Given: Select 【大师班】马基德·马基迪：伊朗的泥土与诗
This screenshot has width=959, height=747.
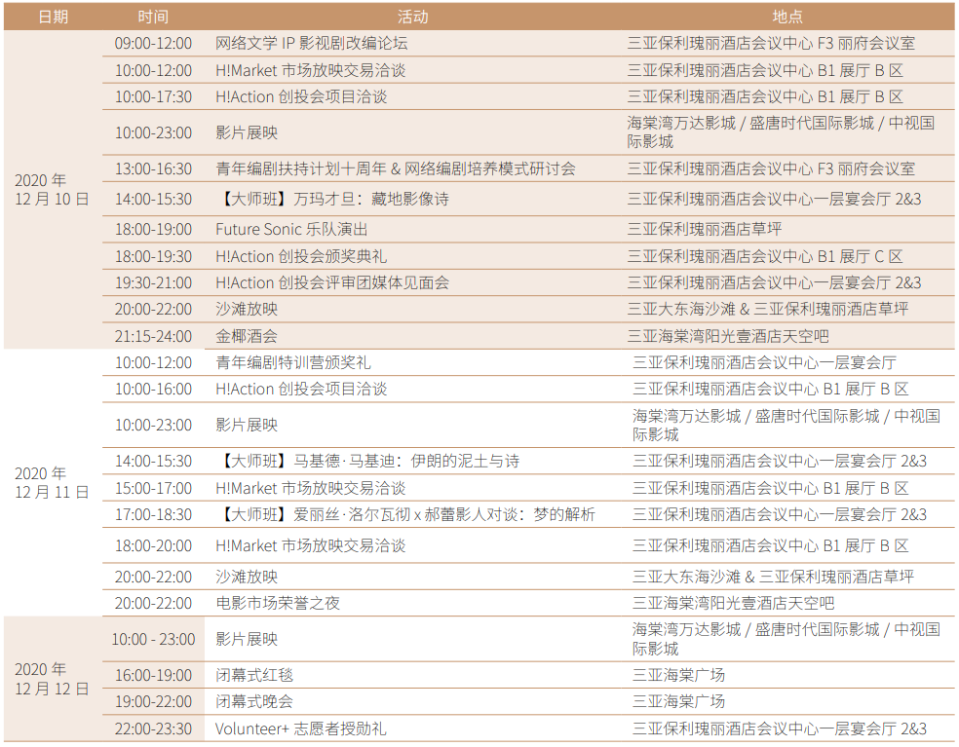Looking at the screenshot, I should coord(368,461).
